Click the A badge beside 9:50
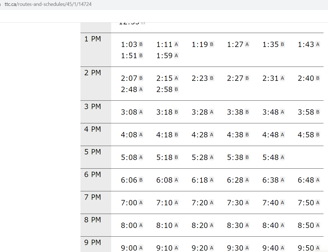Screen dimensions: 328x252 point(318,248)
